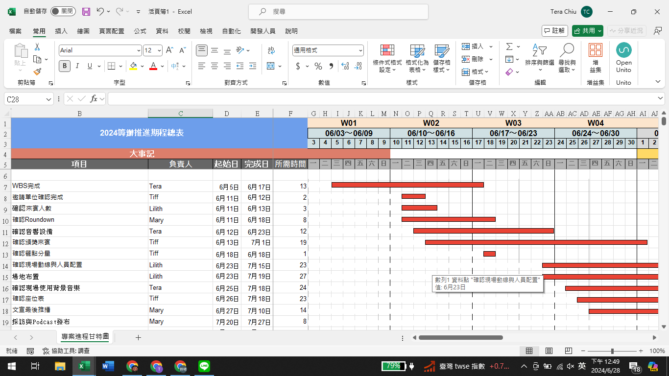The width and height of the screenshot is (669, 376).
Task: Open 條件式格式設定 conditional formatting
Action: (387, 58)
